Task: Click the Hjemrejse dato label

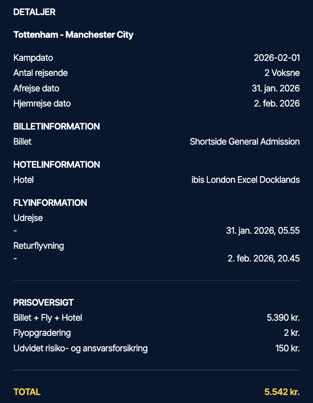Action: point(42,104)
